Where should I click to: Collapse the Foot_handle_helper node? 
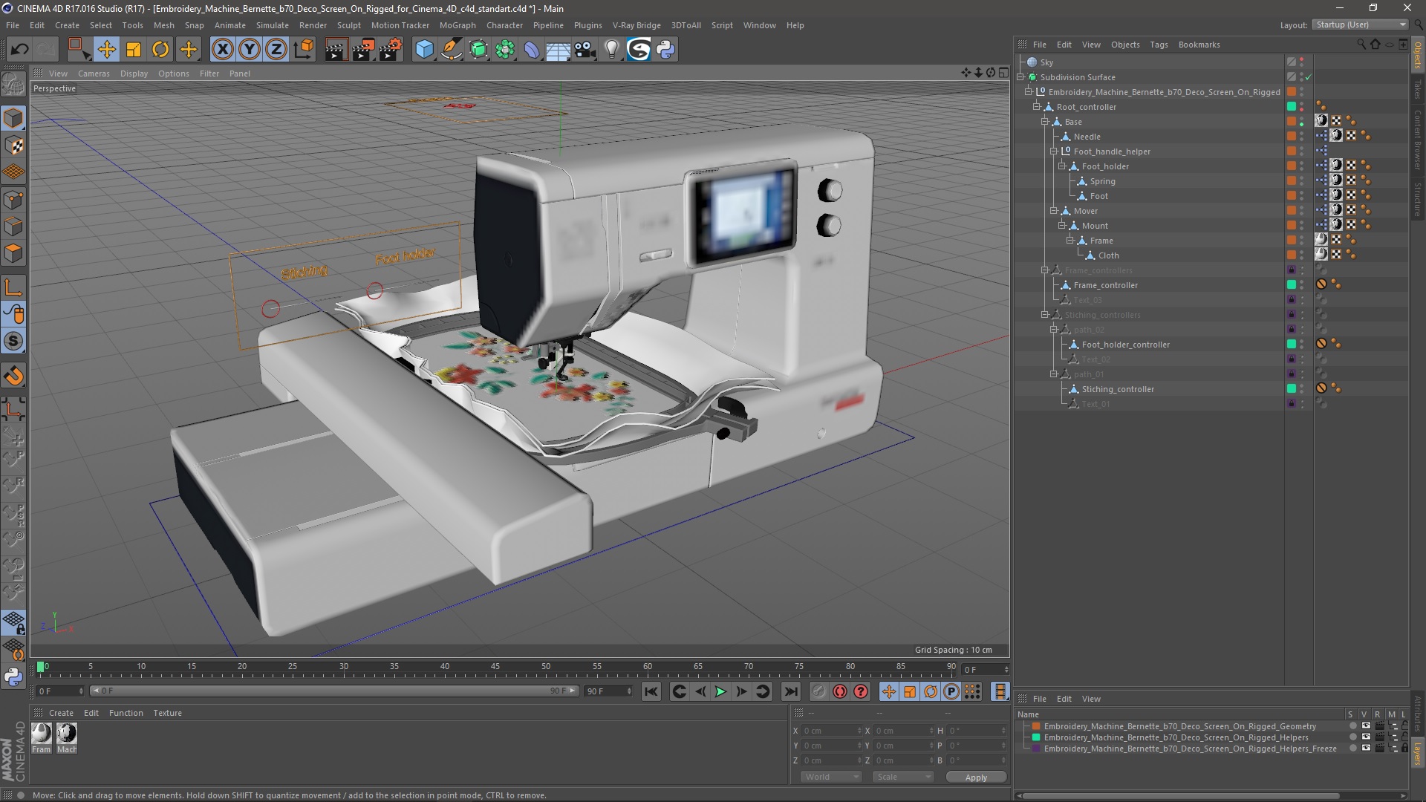1053,151
